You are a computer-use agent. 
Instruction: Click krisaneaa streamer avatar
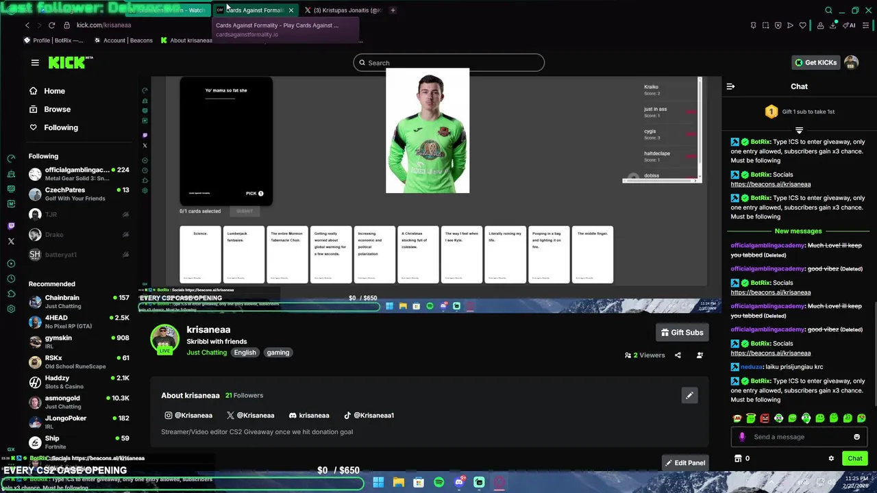(164, 339)
